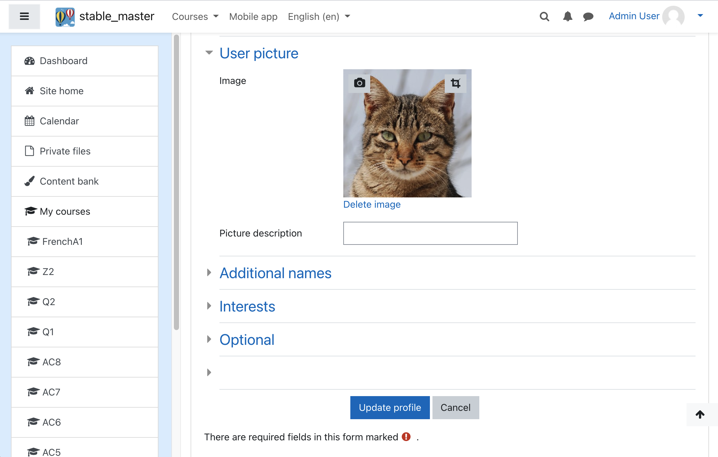Screen dimensions: 718x457
Task: Click the Update profile button
Action: [390, 408]
